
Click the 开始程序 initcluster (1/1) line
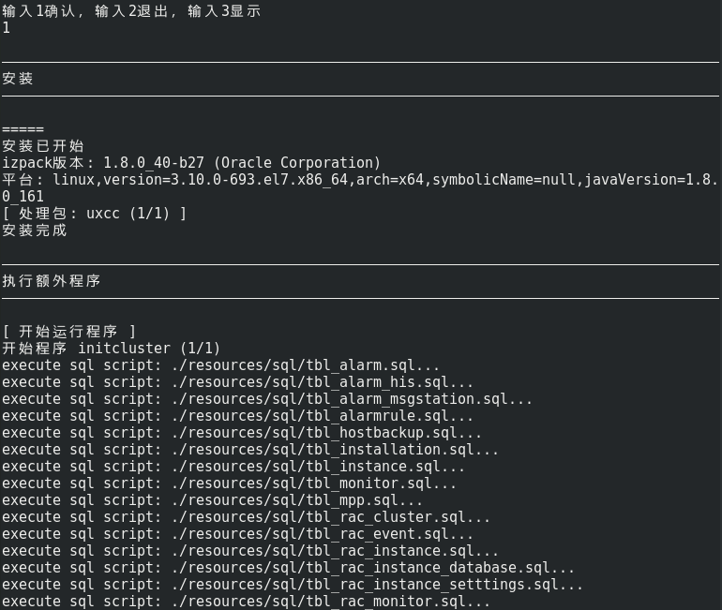[x=111, y=349]
